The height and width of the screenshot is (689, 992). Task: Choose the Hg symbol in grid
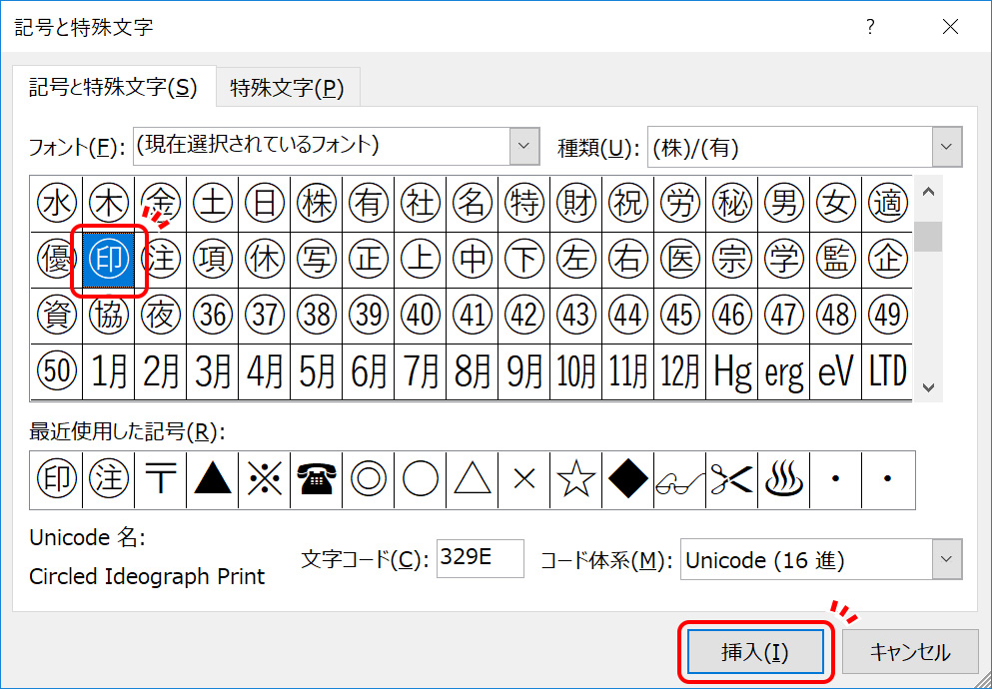(x=731, y=372)
